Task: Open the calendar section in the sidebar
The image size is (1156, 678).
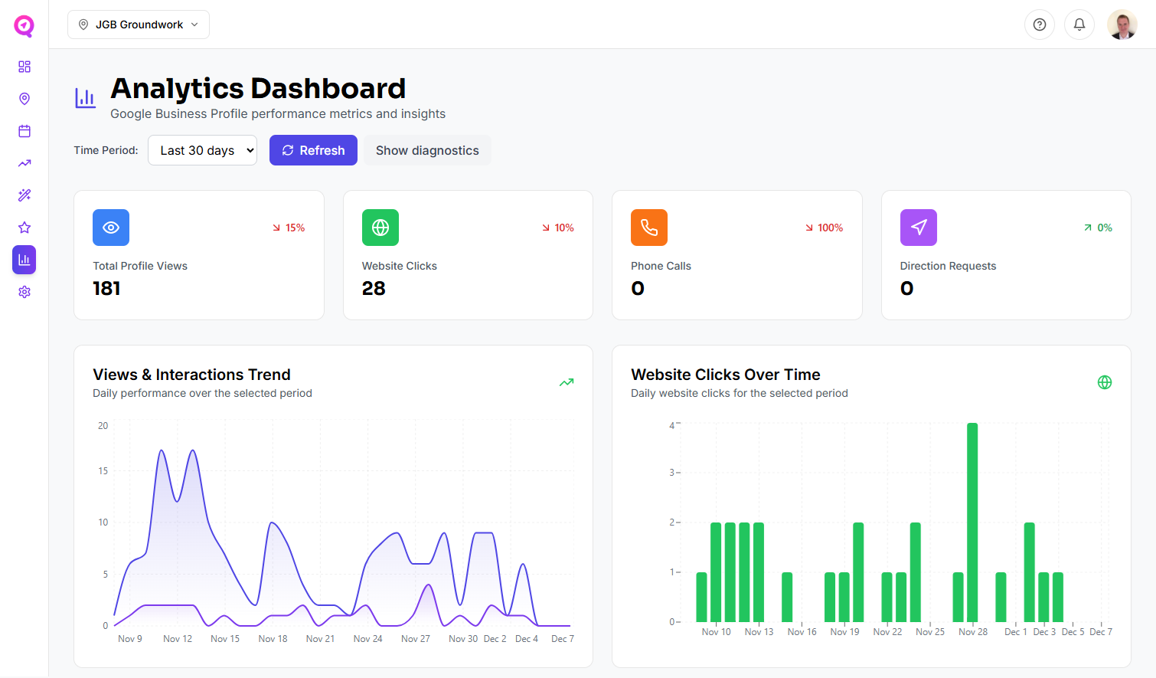Action: tap(24, 130)
